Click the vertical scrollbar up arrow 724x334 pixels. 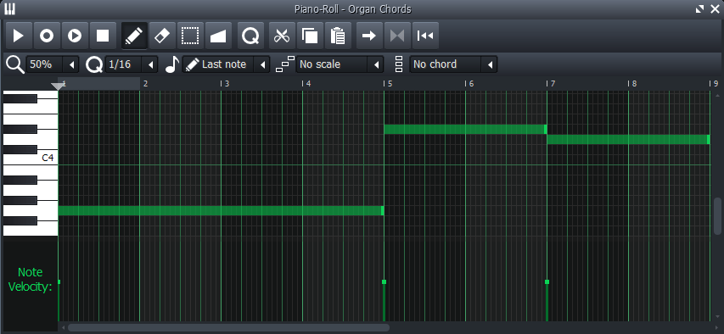tap(717, 95)
